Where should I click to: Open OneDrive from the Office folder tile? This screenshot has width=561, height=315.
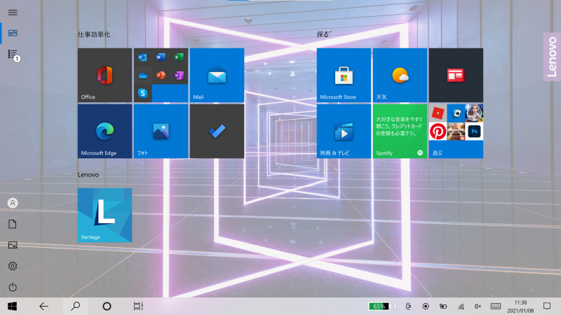click(142, 76)
